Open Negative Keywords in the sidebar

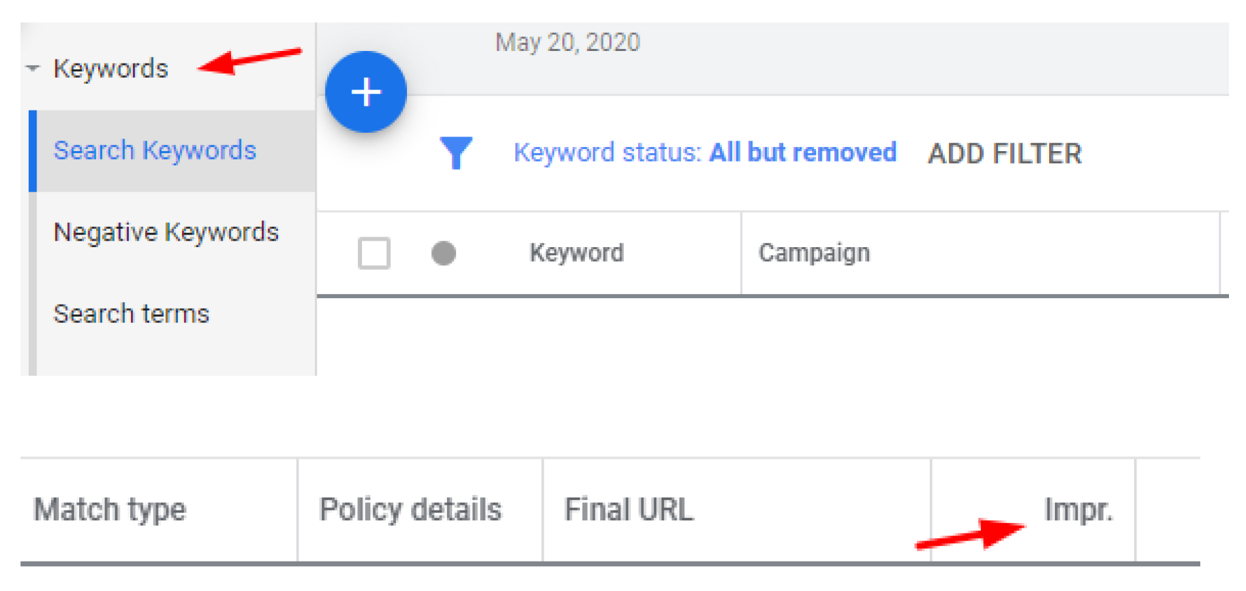[x=166, y=232]
